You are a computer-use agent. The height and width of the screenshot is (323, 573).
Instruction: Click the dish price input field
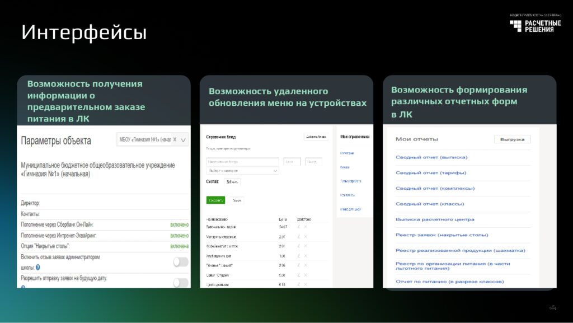pos(292,161)
